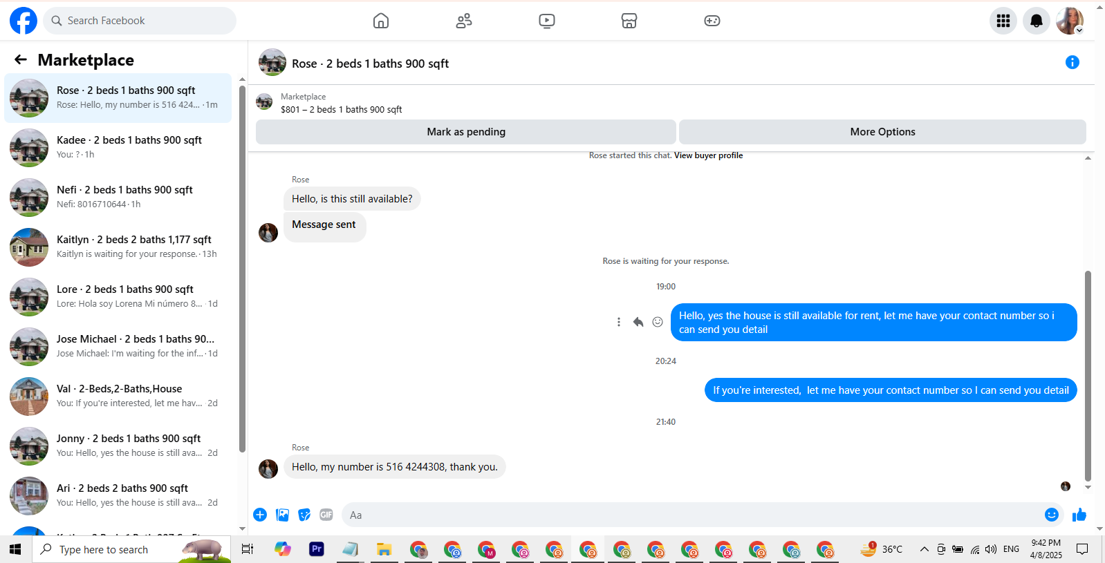Click the listing thumbnail beside '$801 – 2 beds'
The width and height of the screenshot is (1105, 563).
pyautogui.click(x=264, y=102)
